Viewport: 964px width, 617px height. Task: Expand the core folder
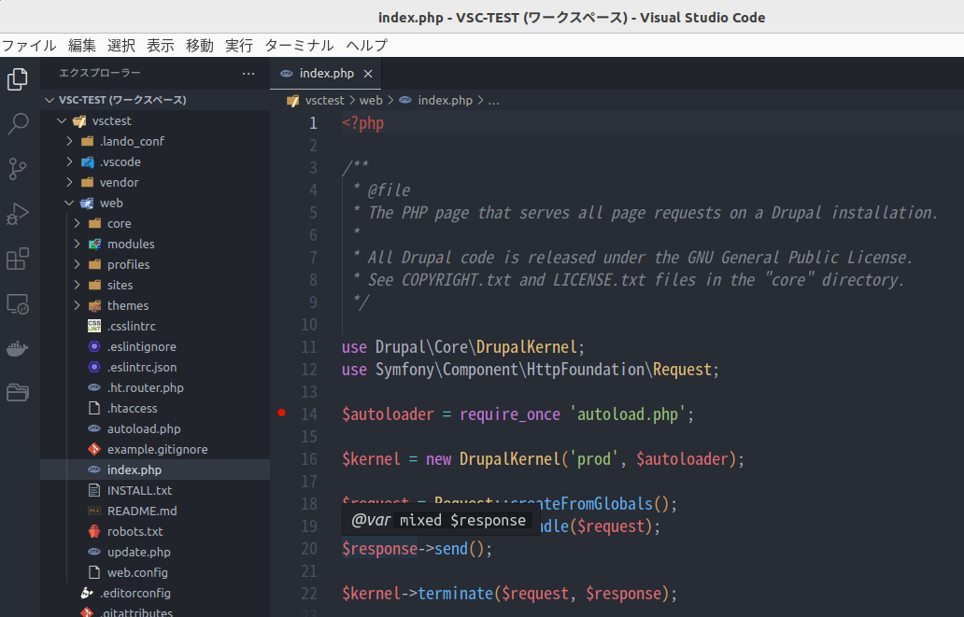(x=77, y=223)
